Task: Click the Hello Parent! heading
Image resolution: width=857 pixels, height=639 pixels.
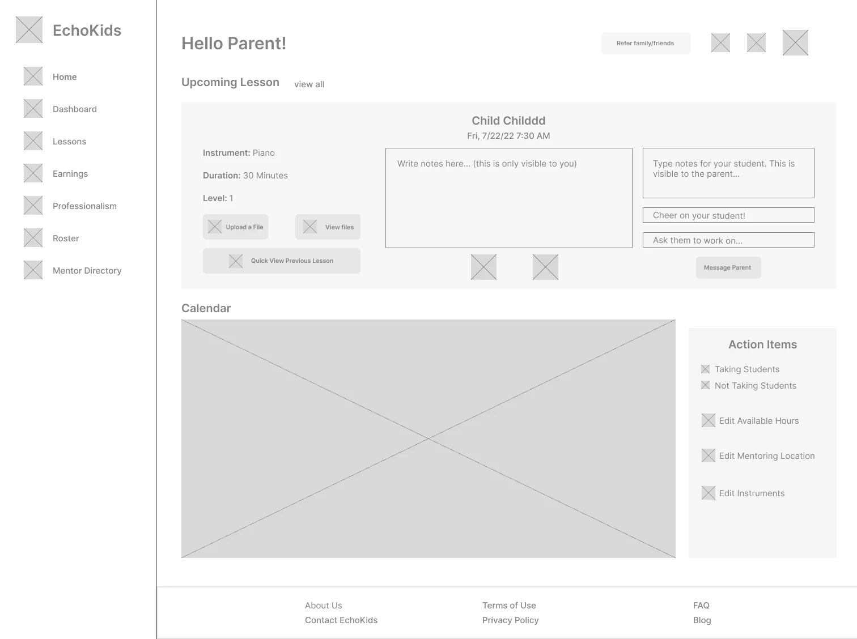Action: 234,44
